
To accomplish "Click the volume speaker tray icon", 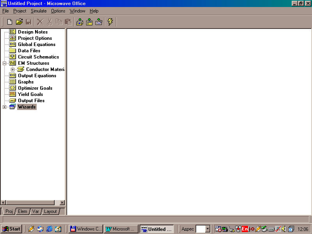I will (x=284, y=229).
